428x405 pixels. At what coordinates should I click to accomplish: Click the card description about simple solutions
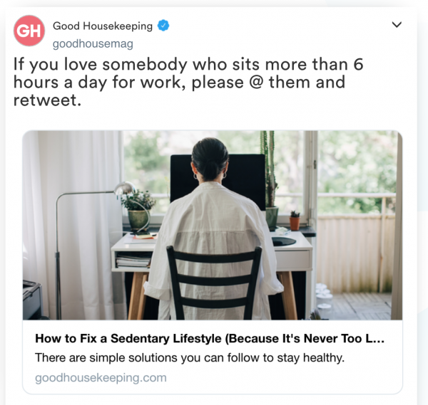click(x=190, y=357)
